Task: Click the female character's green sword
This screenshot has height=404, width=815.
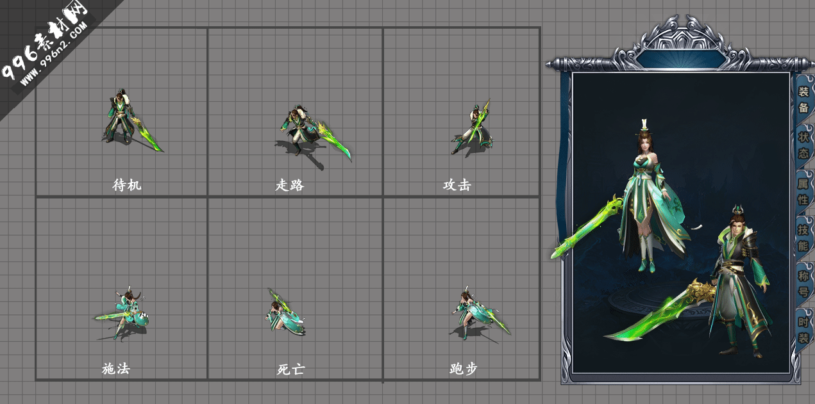Action: (587, 227)
